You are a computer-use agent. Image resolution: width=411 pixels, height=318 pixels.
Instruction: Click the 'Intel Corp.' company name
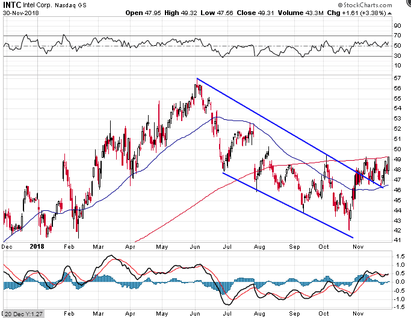pyautogui.click(x=38, y=5)
